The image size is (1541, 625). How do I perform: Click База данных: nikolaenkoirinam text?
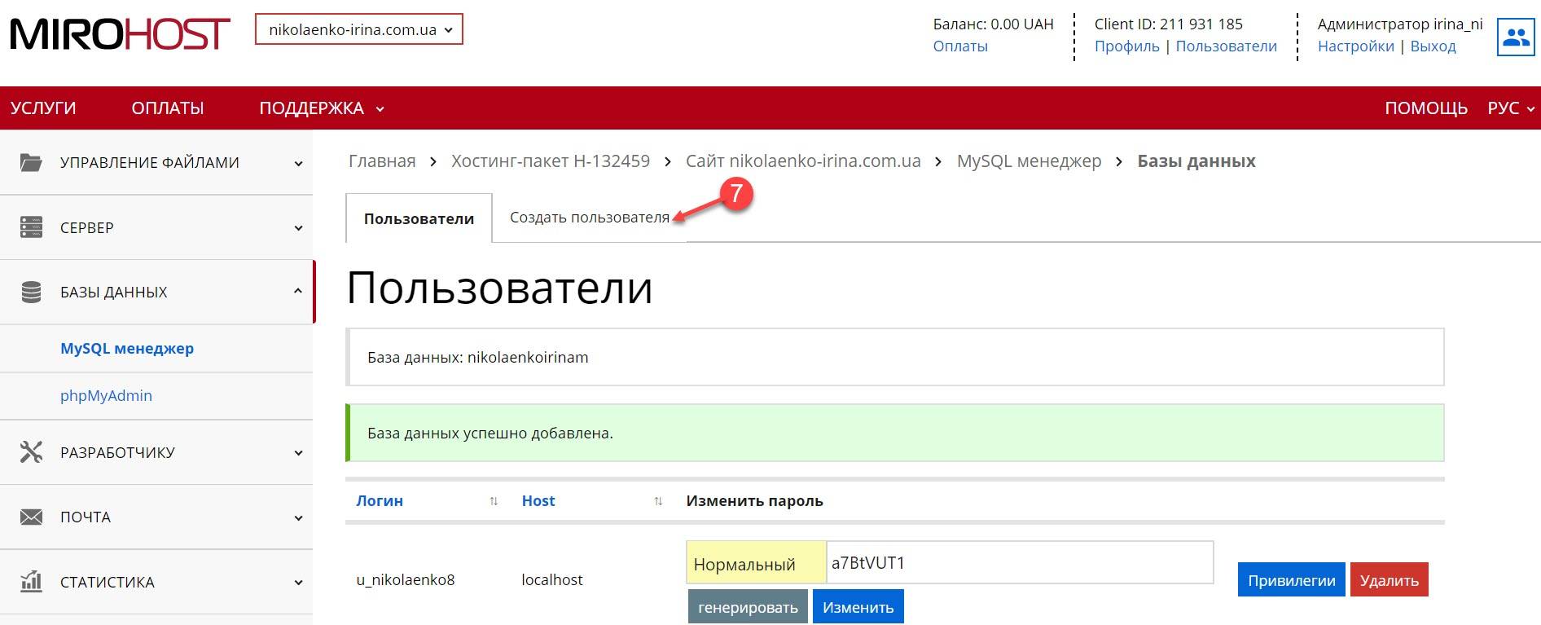coord(478,358)
